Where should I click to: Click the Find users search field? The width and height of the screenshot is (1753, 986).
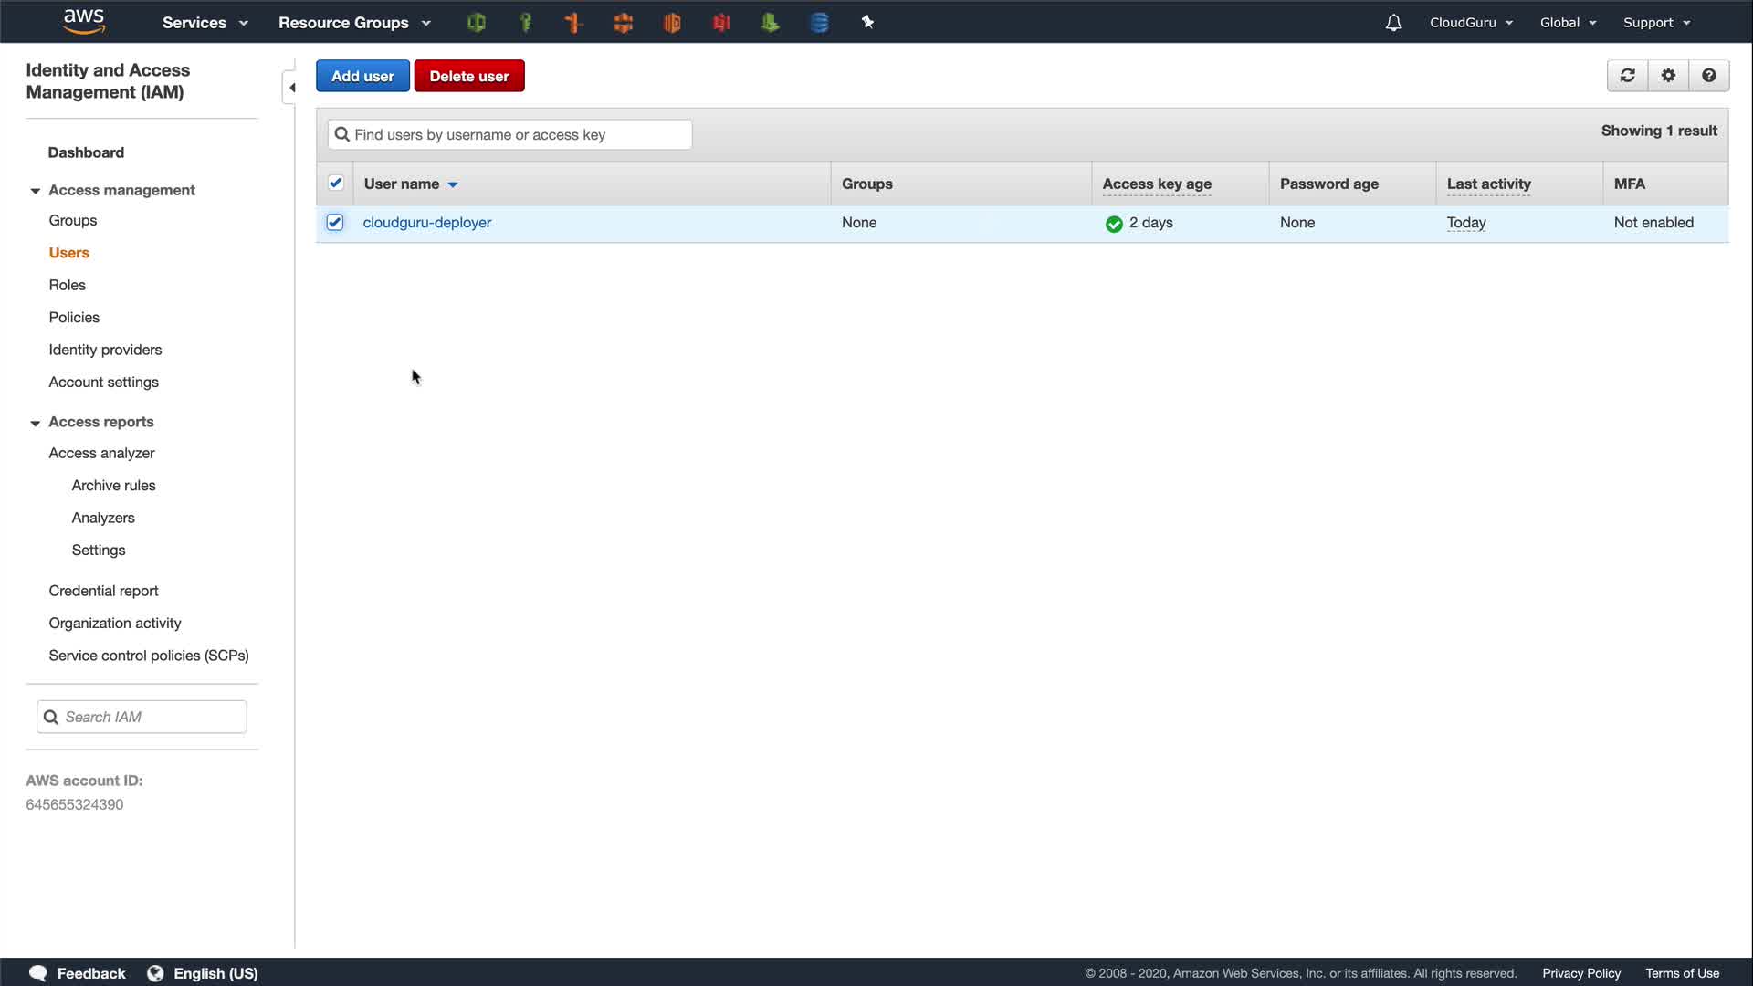[x=509, y=135]
